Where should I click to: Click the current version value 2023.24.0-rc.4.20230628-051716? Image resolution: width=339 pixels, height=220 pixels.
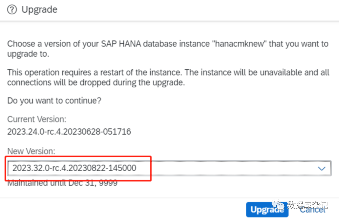(x=69, y=131)
